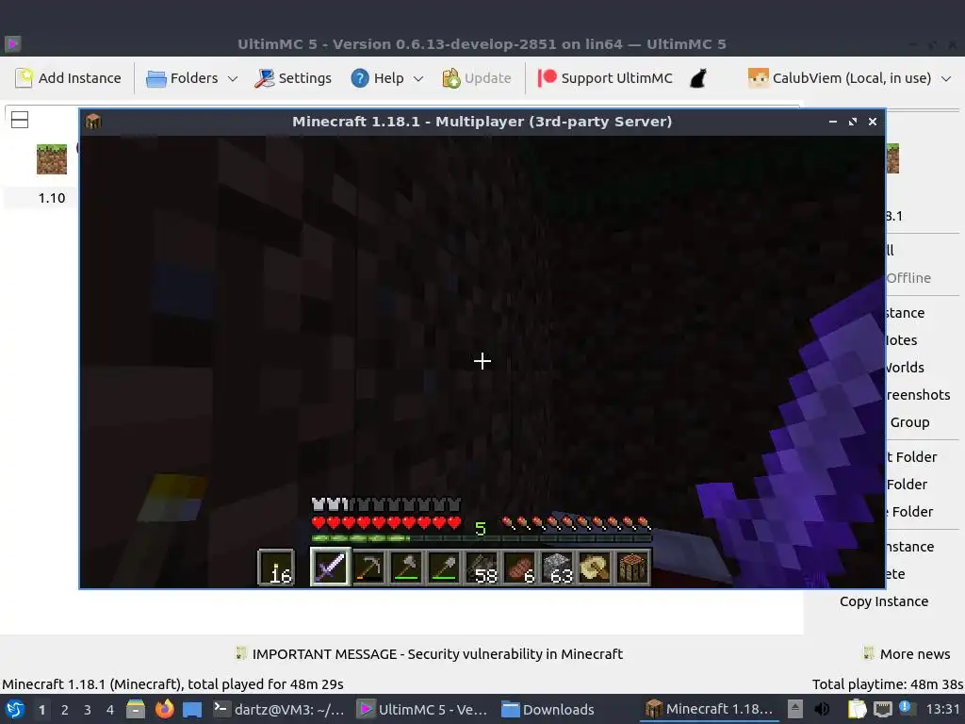This screenshot has width=965, height=724.
Task: Click the show desktop taskbar icon
Action: point(192,710)
